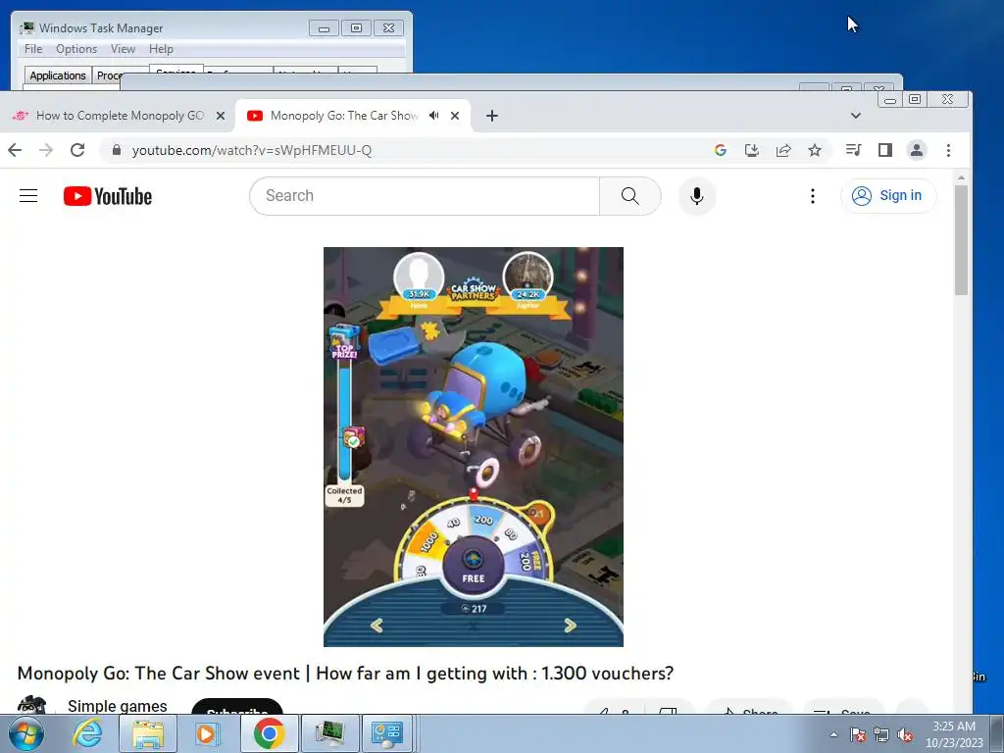Click the Simple games channel avatar
The height and width of the screenshot is (753, 1004).
(x=32, y=705)
